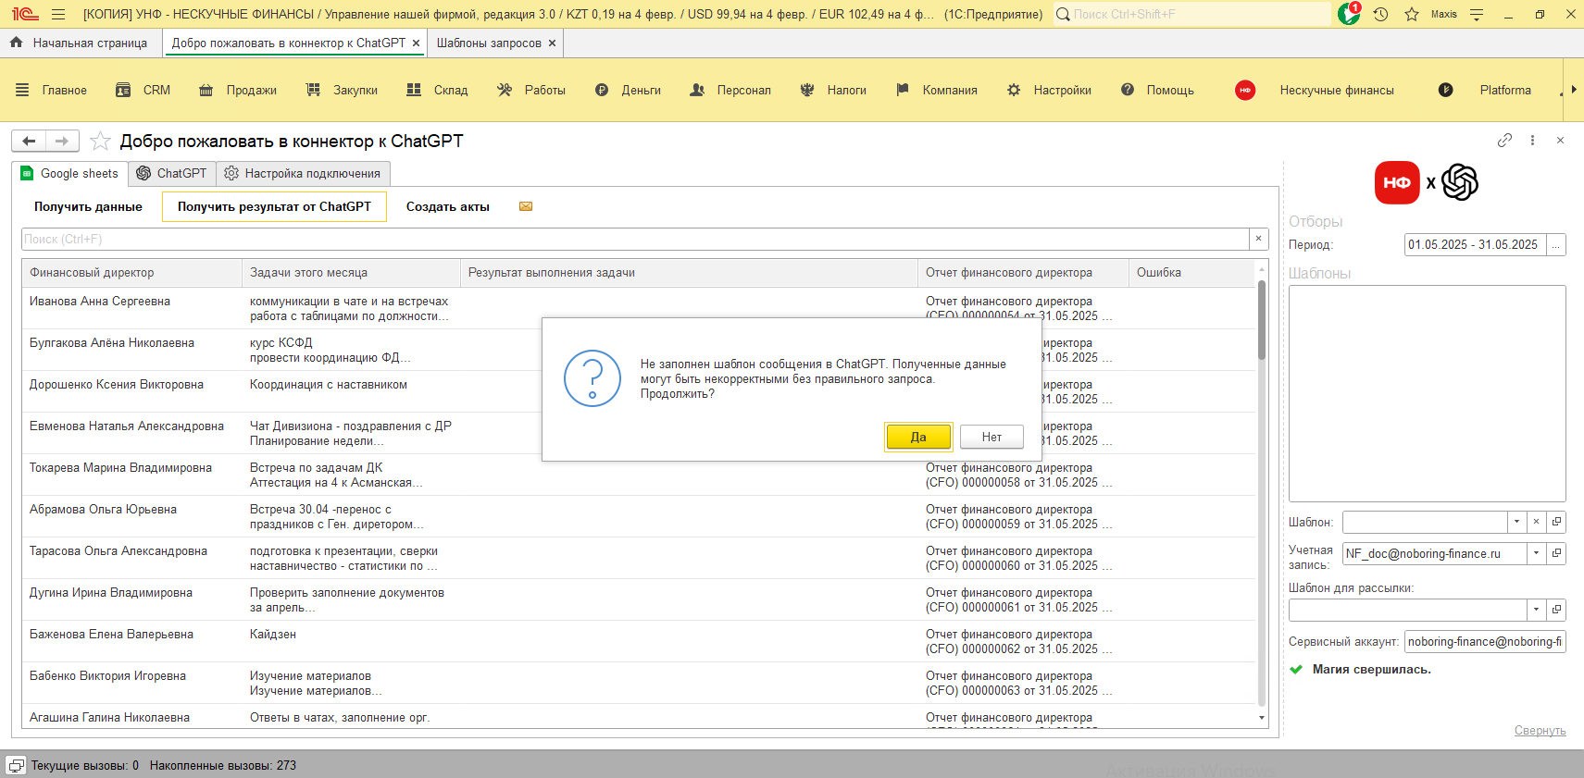Expand the Шаблон для рассылки dropdown

click(x=1536, y=610)
